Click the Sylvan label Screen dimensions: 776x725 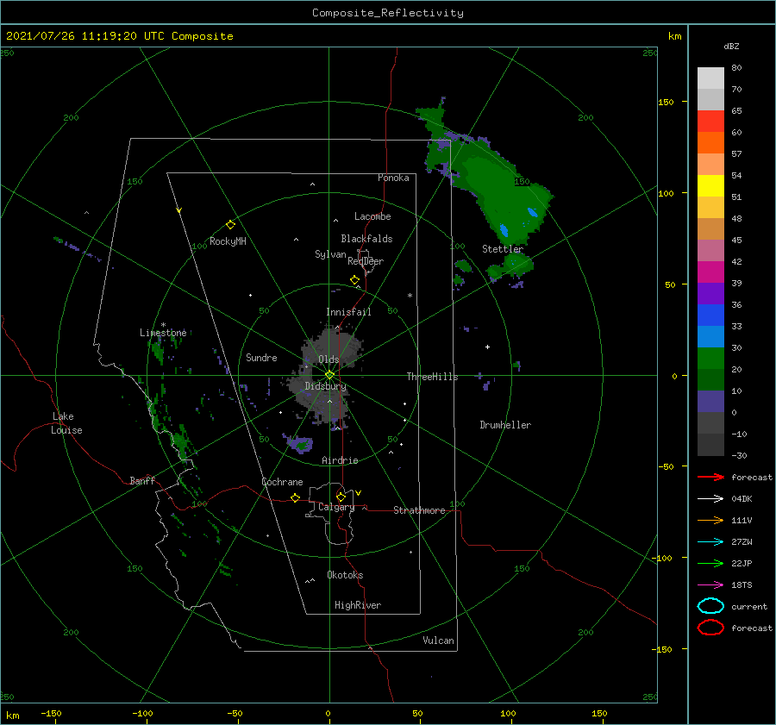point(330,254)
